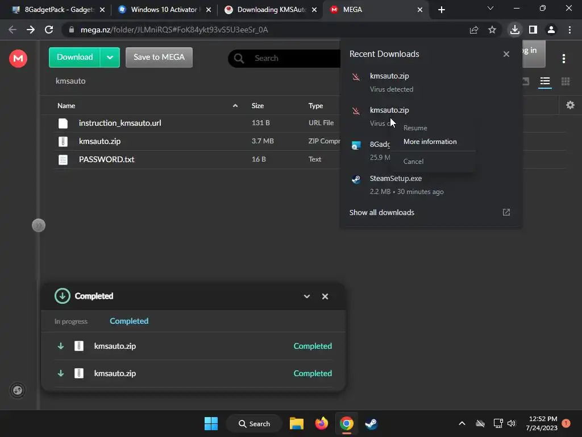Click the green Download button
The width and height of the screenshot is (582, 437).
(74, 57)
